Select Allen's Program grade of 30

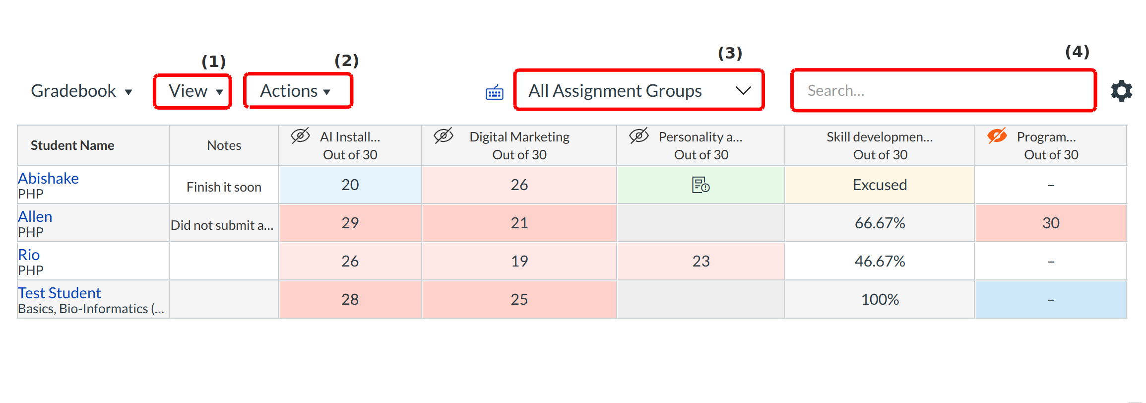tap(1050, 223)
